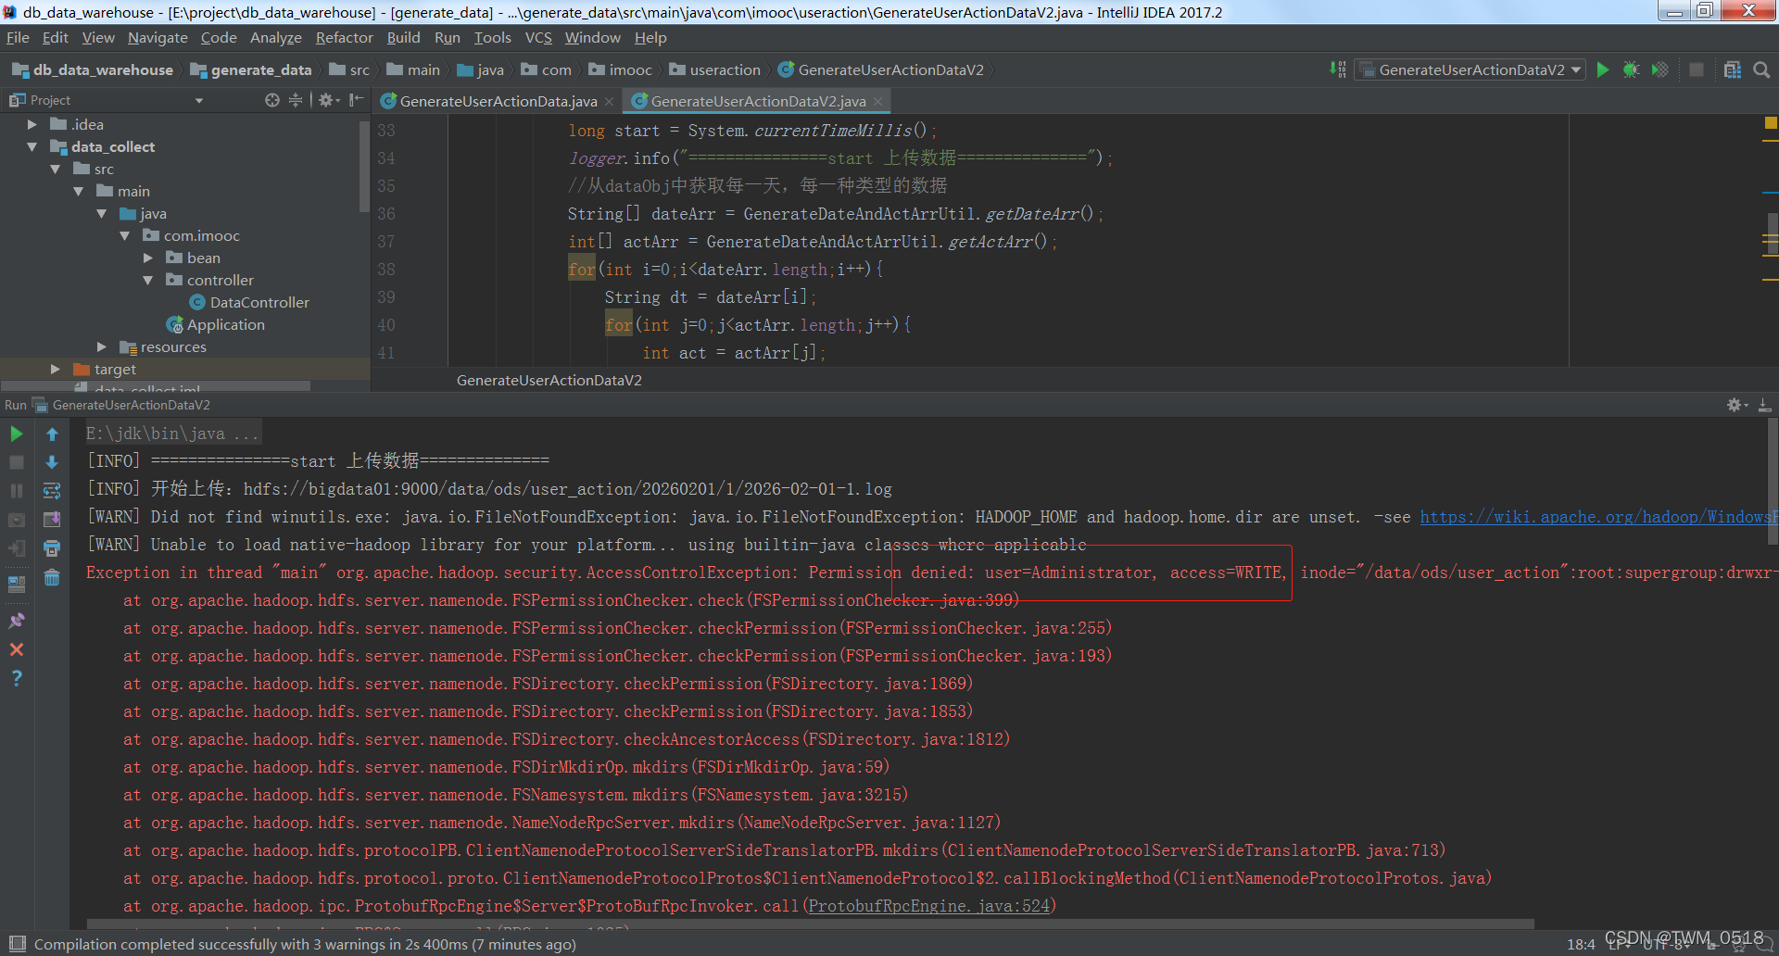
Task: Open run configuration dropdown GenerateUserActionDataV2
Action: tap(1470, 69)
